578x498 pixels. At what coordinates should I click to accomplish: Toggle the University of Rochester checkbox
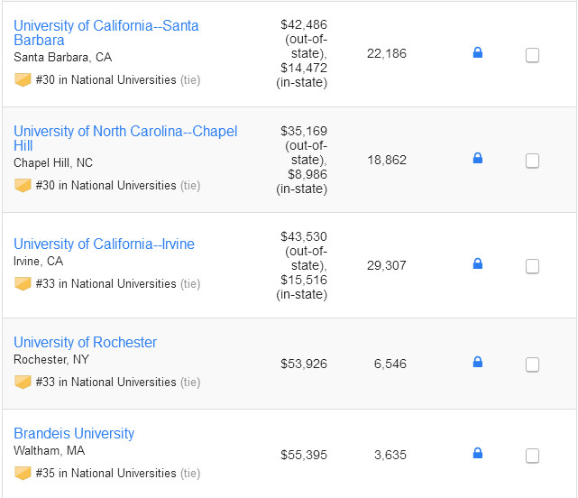[x=532, y=364]
